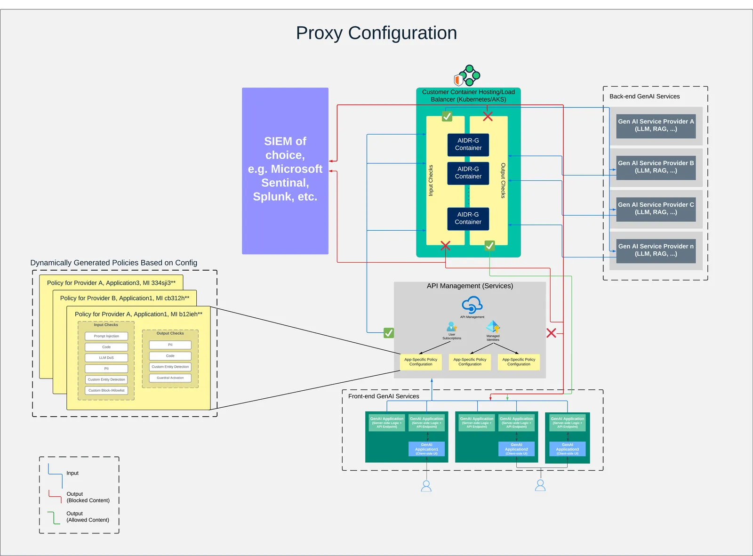This screenshot has height=556, width=753.
Task: Click the GenAI Application1 client-side UI box
Action: [426, 449]
